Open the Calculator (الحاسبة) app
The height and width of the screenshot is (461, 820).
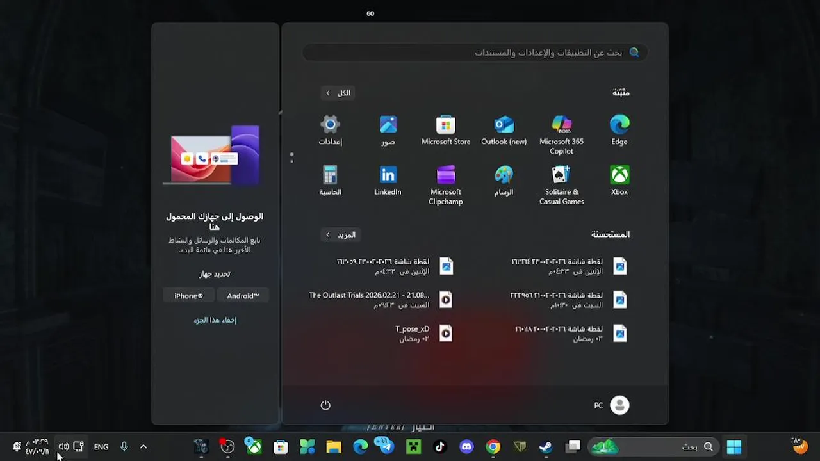point(330,181)
